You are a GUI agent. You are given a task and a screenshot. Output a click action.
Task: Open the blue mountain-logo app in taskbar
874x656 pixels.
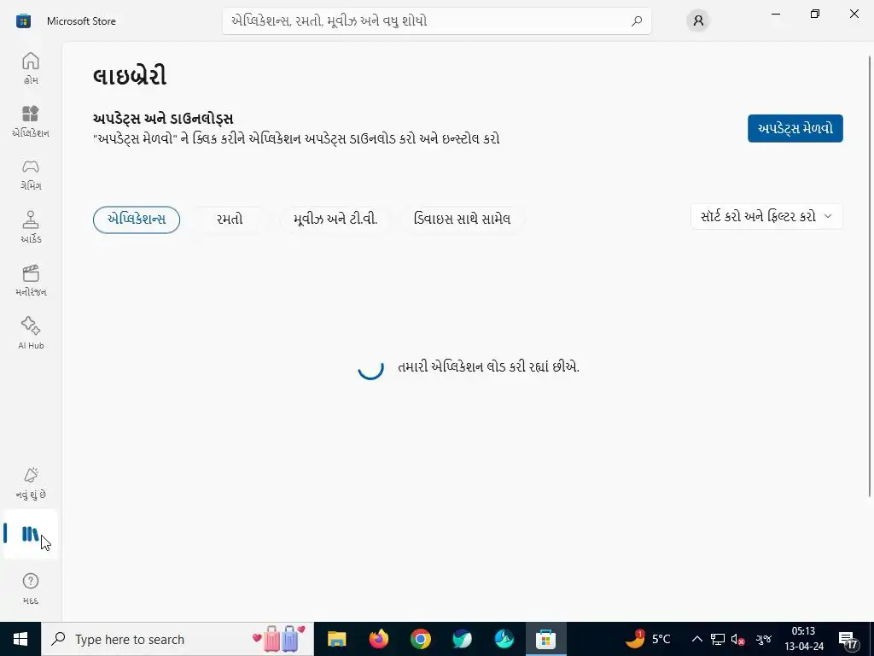pos(504,639)
